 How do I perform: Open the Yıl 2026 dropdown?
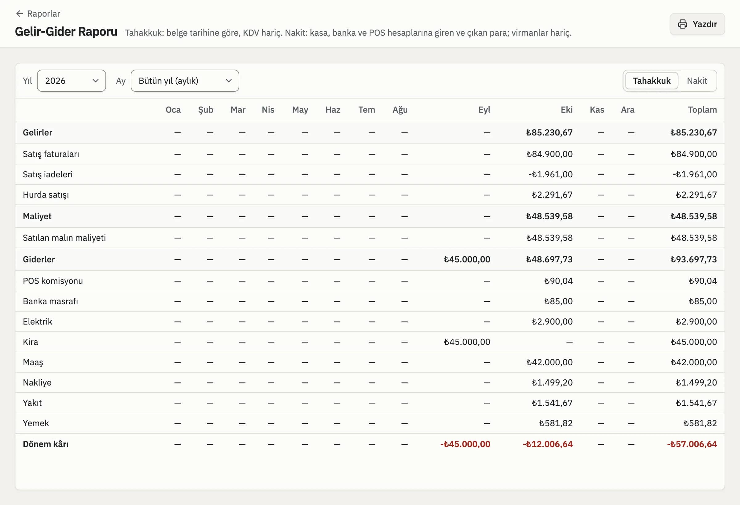click(x=71, y=81)
